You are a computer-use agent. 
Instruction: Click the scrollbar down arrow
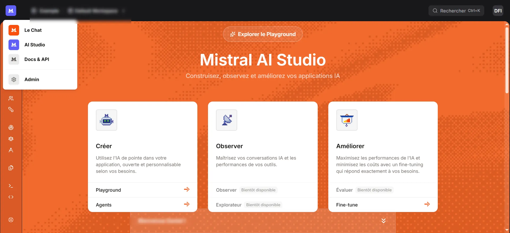pyautogui.click(x=507, y=230)
